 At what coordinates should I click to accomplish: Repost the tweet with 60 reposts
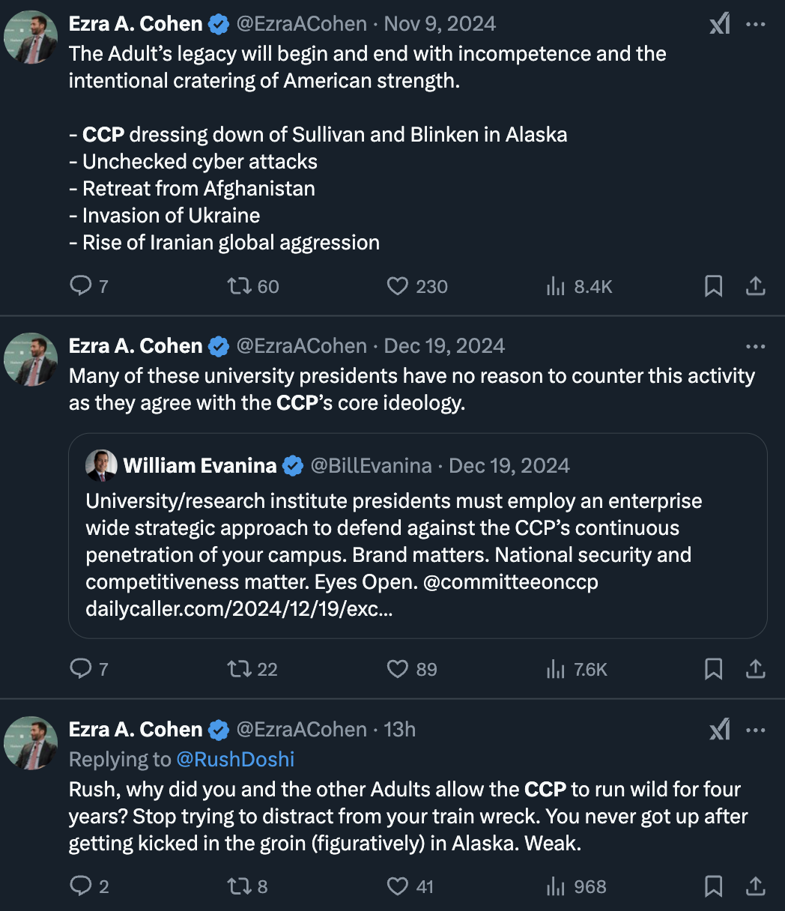tap(240, 285)
